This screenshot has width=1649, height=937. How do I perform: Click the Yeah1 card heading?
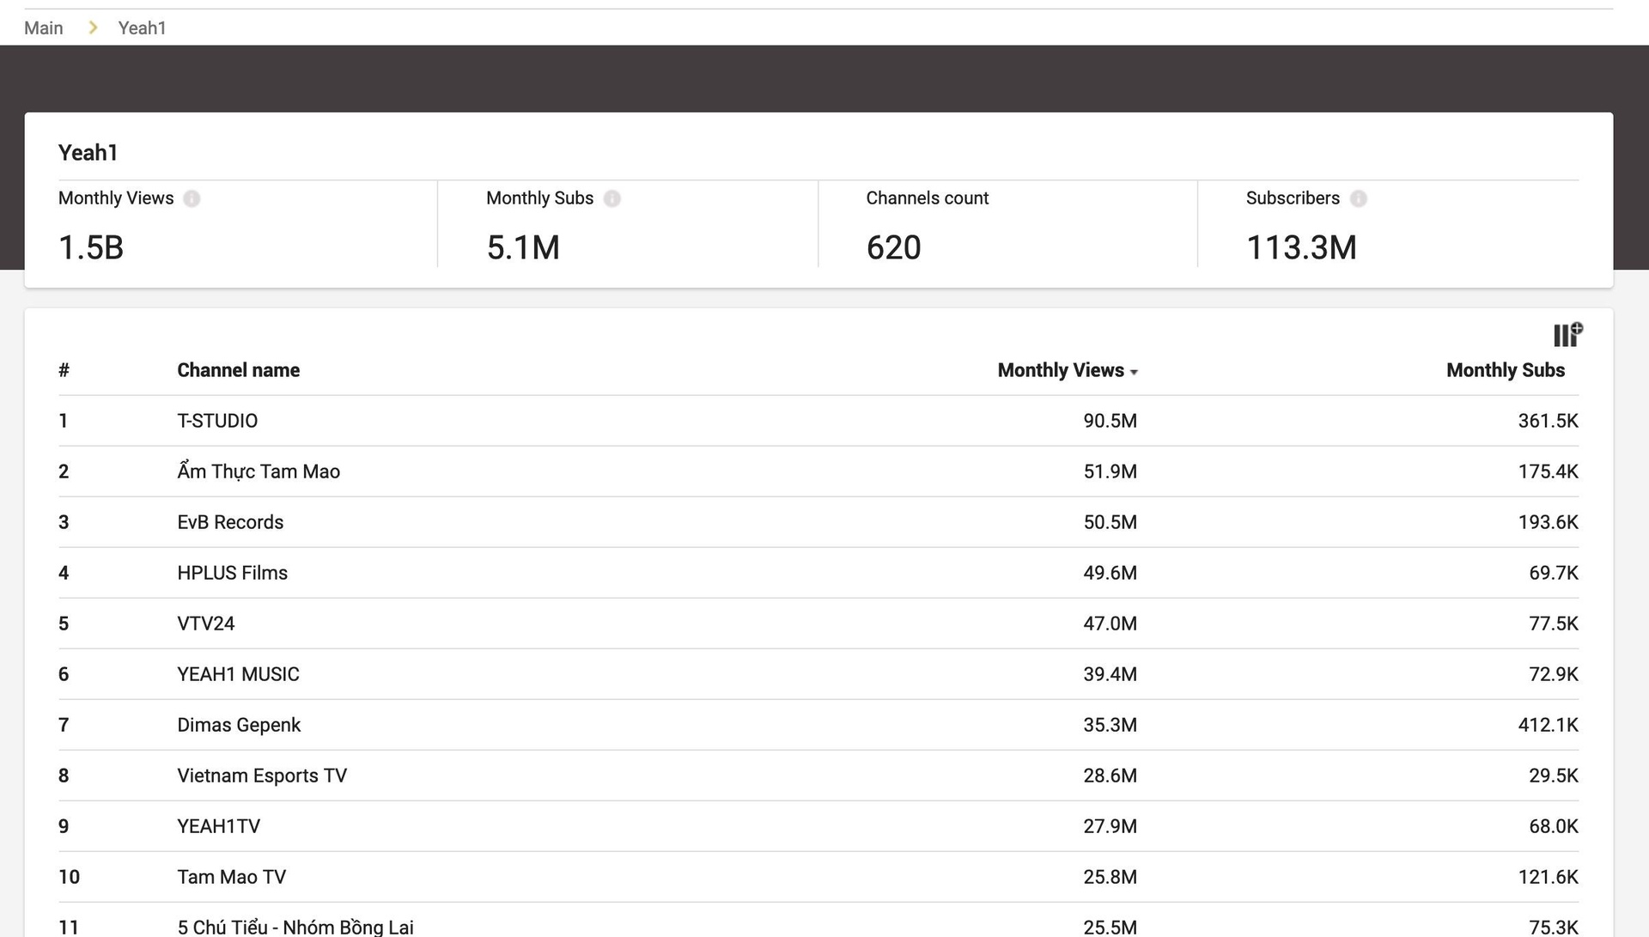(88, 153)
